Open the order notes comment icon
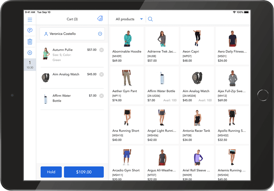Screen dimensions: 274x191 click(30, 31)
